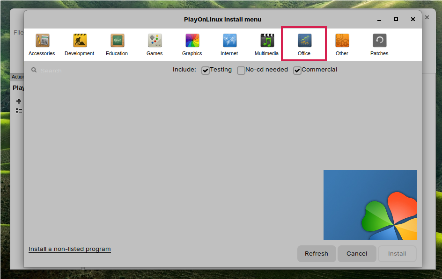The height and width of the screenshot is (279, 442).
Task: Click the Install button
Action: pyautogui.click(x=397, y=254)
